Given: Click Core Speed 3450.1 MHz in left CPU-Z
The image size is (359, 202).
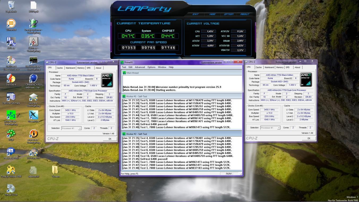Looking at the screenshot, I should click(x=70, y=110).
